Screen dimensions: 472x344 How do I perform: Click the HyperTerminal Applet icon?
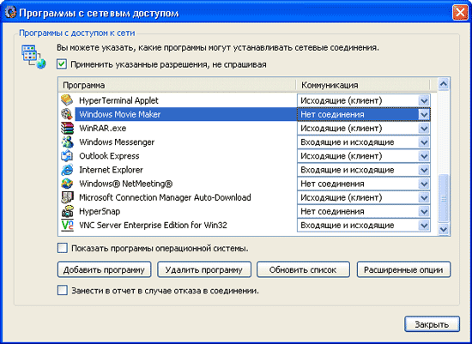click(x=67, y=100)
